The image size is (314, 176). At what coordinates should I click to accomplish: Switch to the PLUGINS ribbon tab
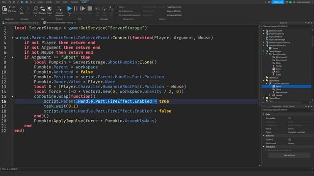(x=74, y=2)
